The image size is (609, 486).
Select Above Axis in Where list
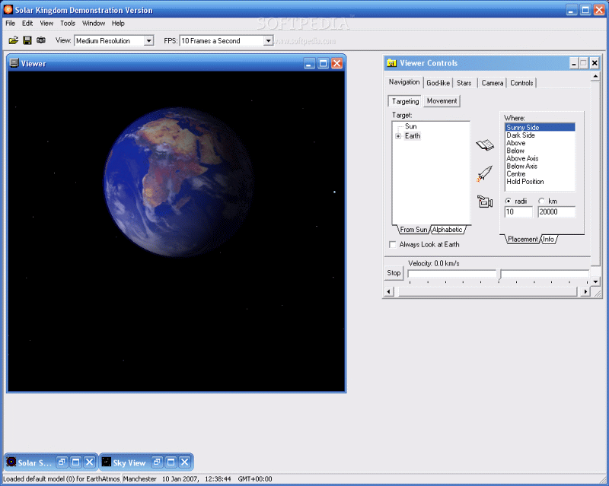540,158
